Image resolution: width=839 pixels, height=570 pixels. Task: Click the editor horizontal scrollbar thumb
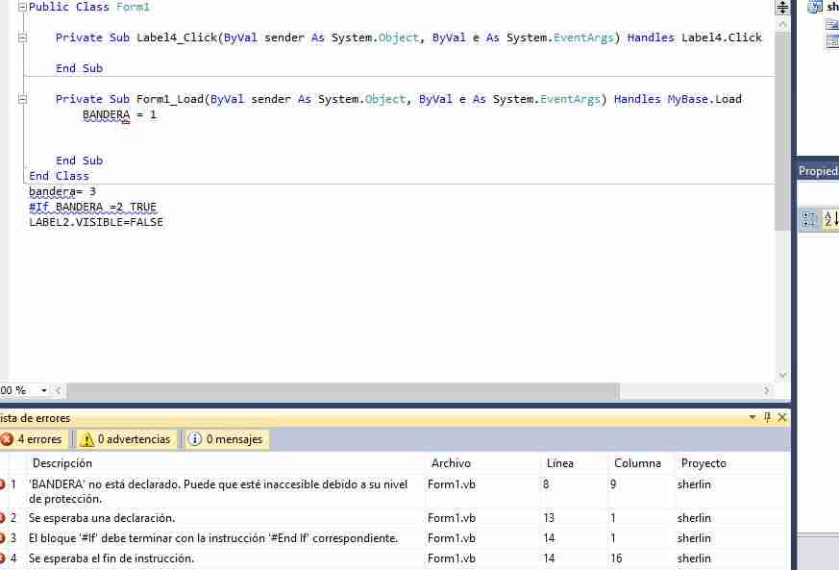(342, 391)
